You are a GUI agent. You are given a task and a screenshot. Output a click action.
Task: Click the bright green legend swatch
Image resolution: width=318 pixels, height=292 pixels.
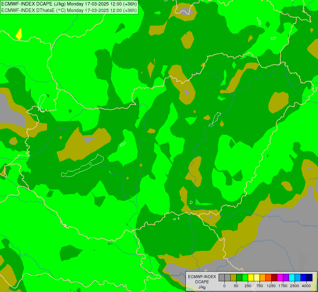click(x=245, y=278)
